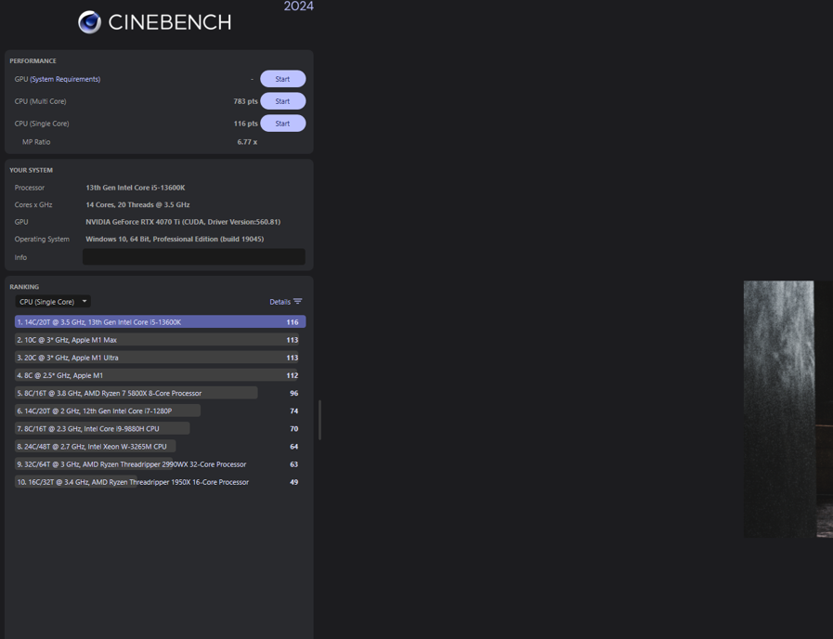Image resolution: width=833 pixels, height=639 pixels.
Task: Click the CINEBENCH title text
Action: pos(170,22)
